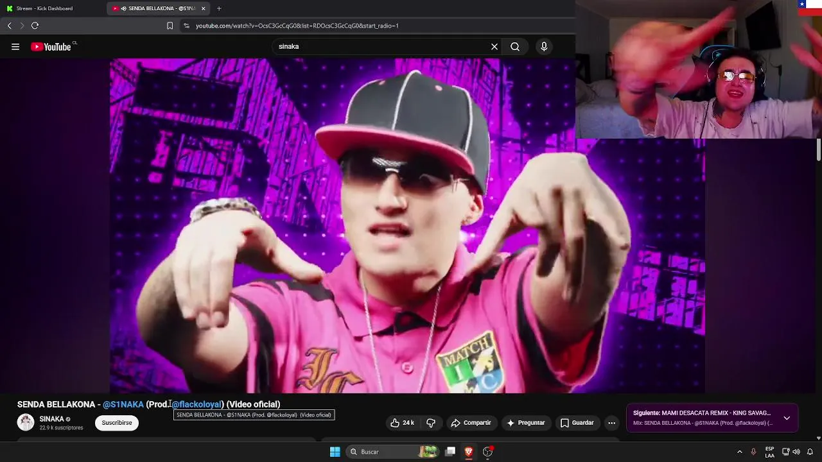Click the bookmark icon beside address bar
This screenshot has width=822, height=462.
170,26
